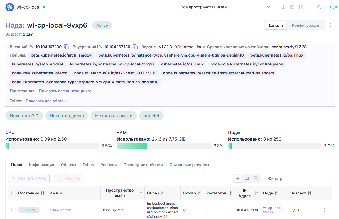Click the kubelet condition badge
Viewport: 339px width, 219px height.
coord(151,116)
